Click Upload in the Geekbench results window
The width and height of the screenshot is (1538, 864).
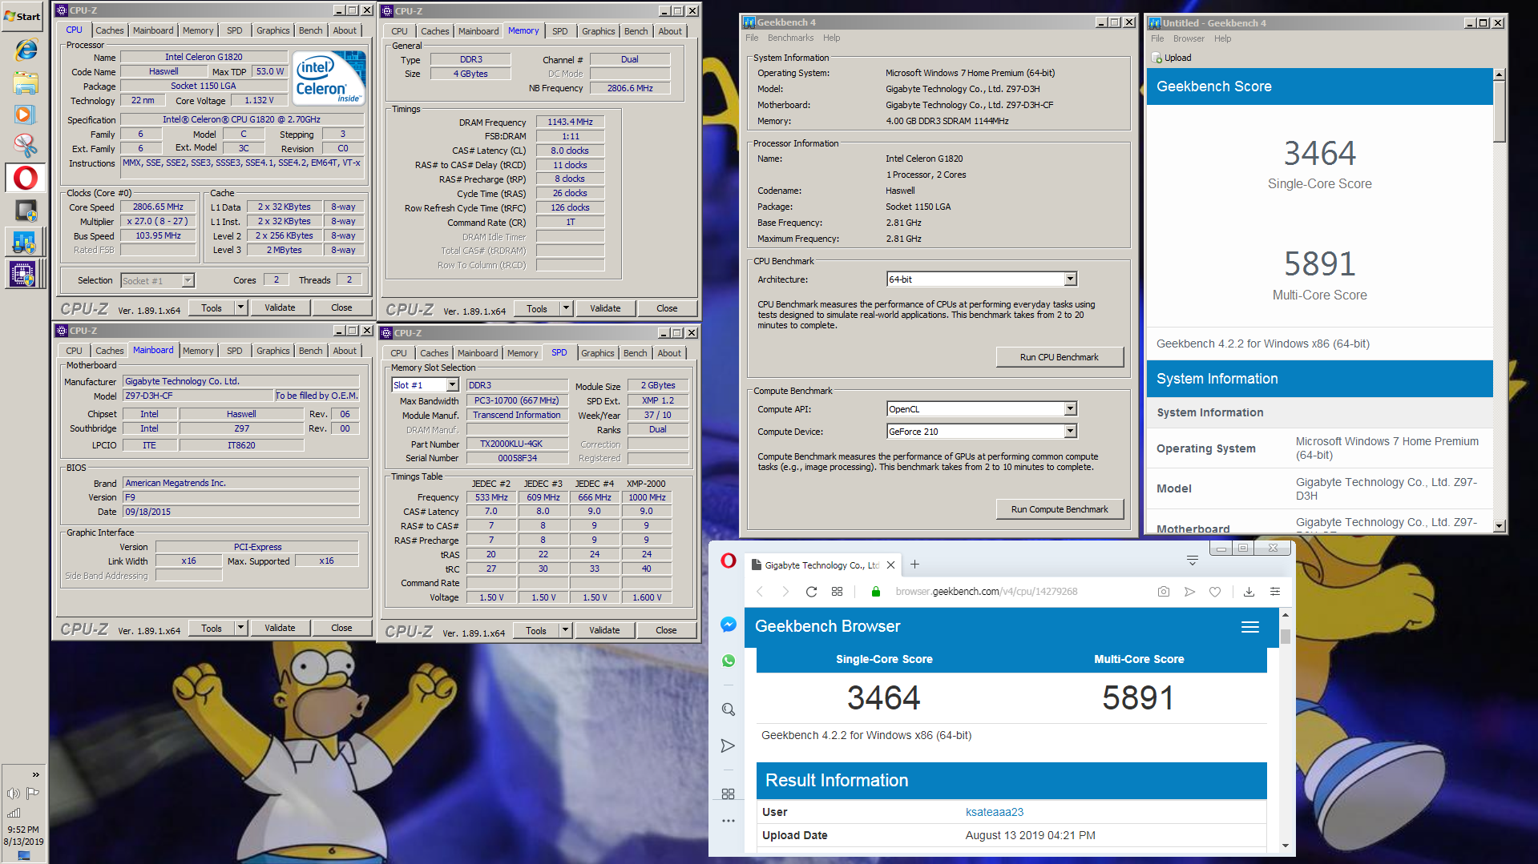point(1172,58)
